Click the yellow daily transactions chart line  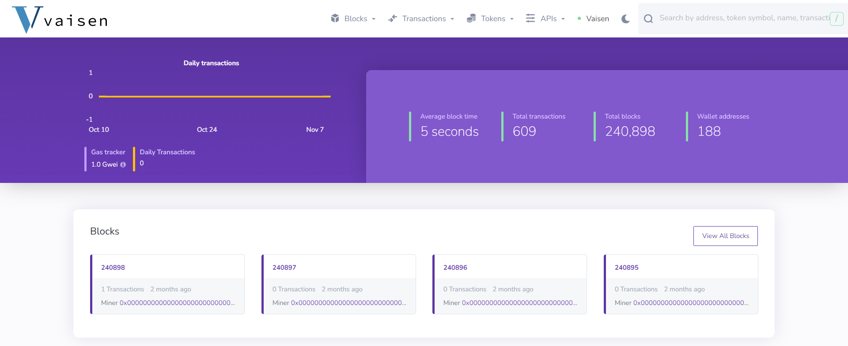point(215,96)
